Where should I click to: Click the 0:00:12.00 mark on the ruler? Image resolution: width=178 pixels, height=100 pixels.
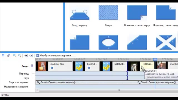point(101,59)
